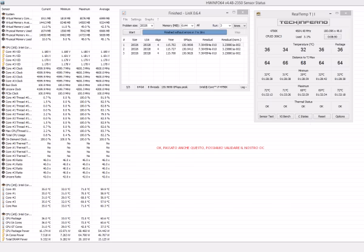This screenshot has height=252, width=364.
Task: Click the icon beside PCIe Clock row
Action: (3, 93)
